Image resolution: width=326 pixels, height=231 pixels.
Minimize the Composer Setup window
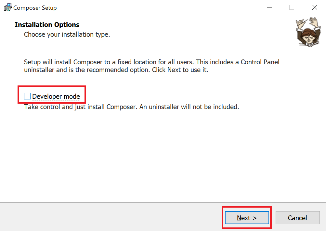(x=269, y=7)
